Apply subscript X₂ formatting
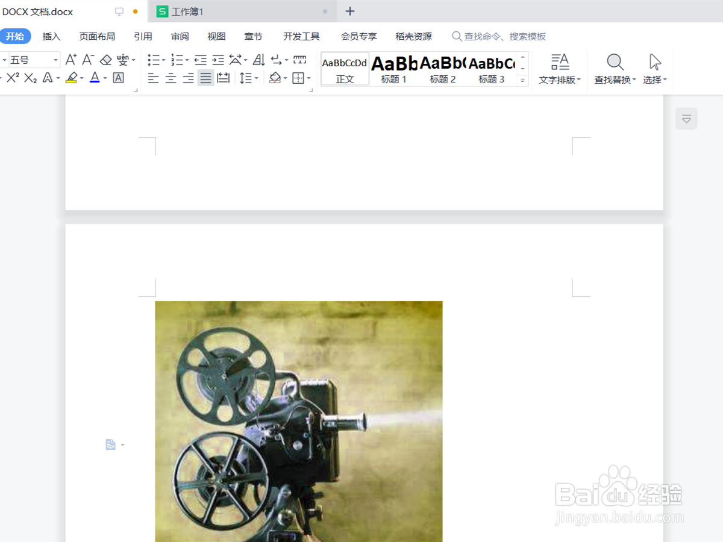723x542 pixels. coord(31,78)
